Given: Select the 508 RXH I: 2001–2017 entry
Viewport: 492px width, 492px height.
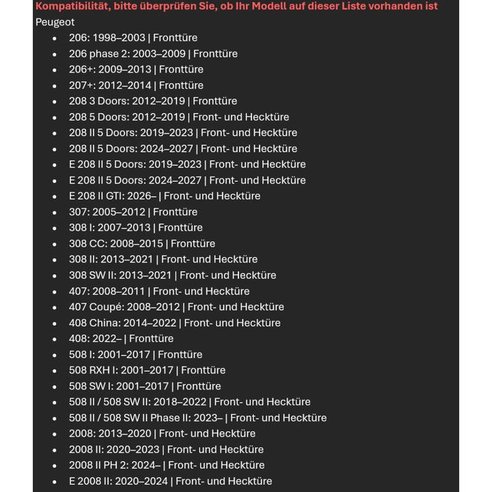Looking at the screenshot, I should (x=147, y=370).
